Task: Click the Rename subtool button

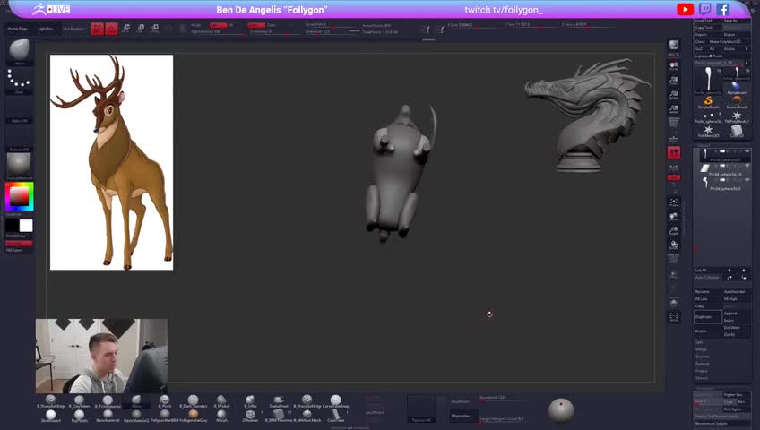Action: pyautogui.click(x=708, y=291)
